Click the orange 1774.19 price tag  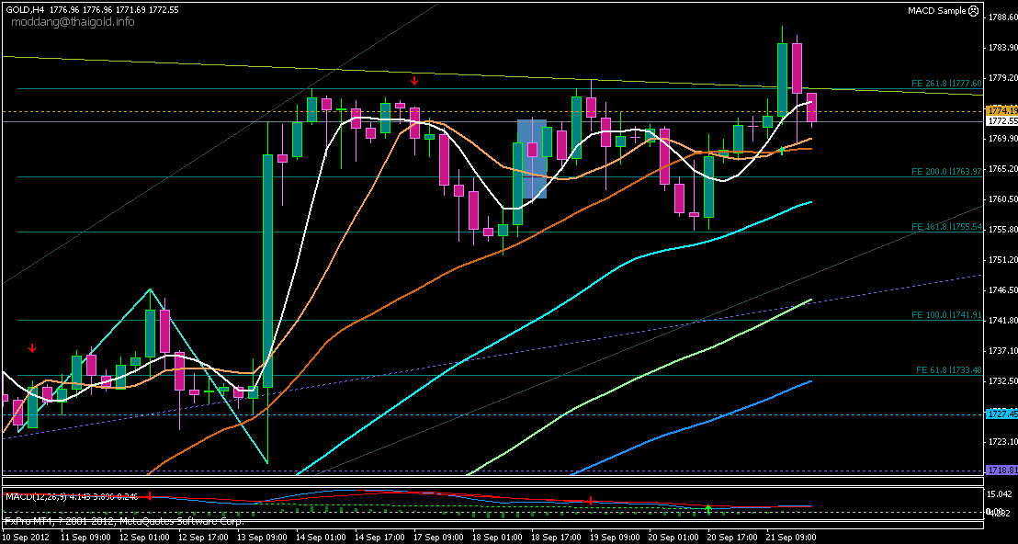coord(1000,110)
